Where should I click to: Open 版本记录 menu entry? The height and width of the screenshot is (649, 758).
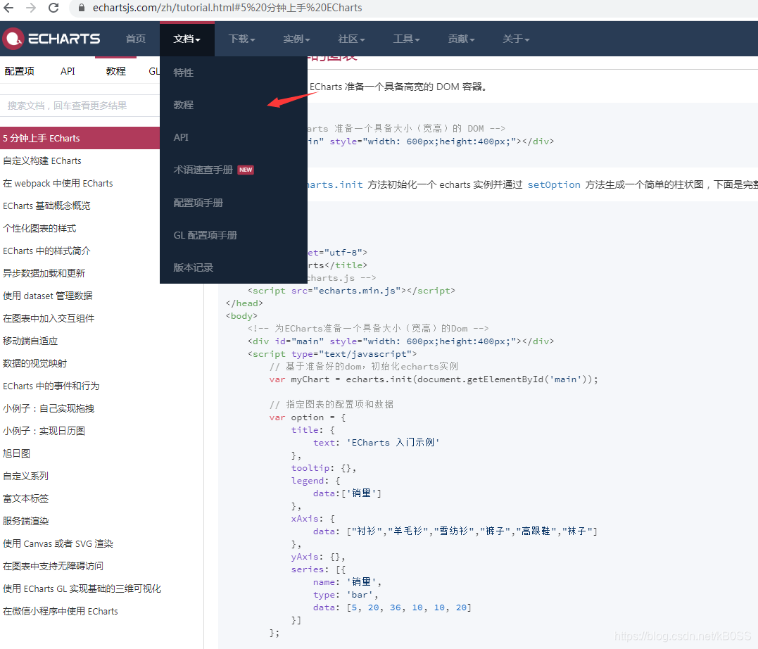click(x=234, y=267)
